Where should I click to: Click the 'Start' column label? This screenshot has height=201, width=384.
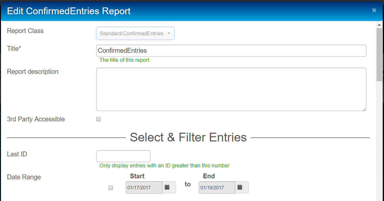[137, 176]
